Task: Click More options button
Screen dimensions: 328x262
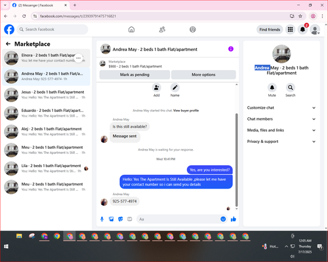Action: click(x=203, y=75)
